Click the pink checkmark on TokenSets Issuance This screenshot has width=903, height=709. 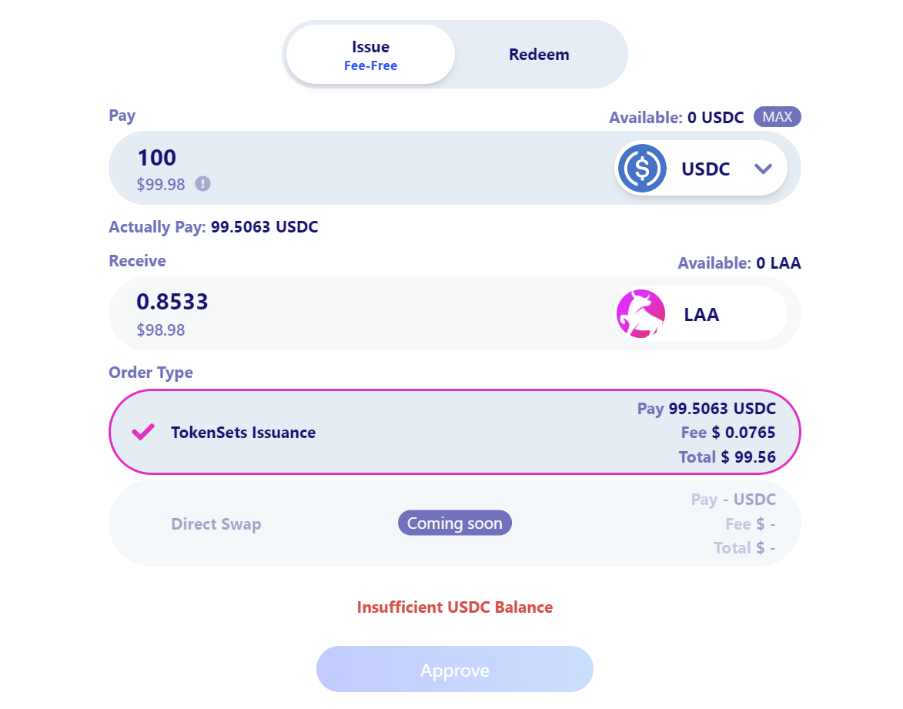tap(143, 432)
